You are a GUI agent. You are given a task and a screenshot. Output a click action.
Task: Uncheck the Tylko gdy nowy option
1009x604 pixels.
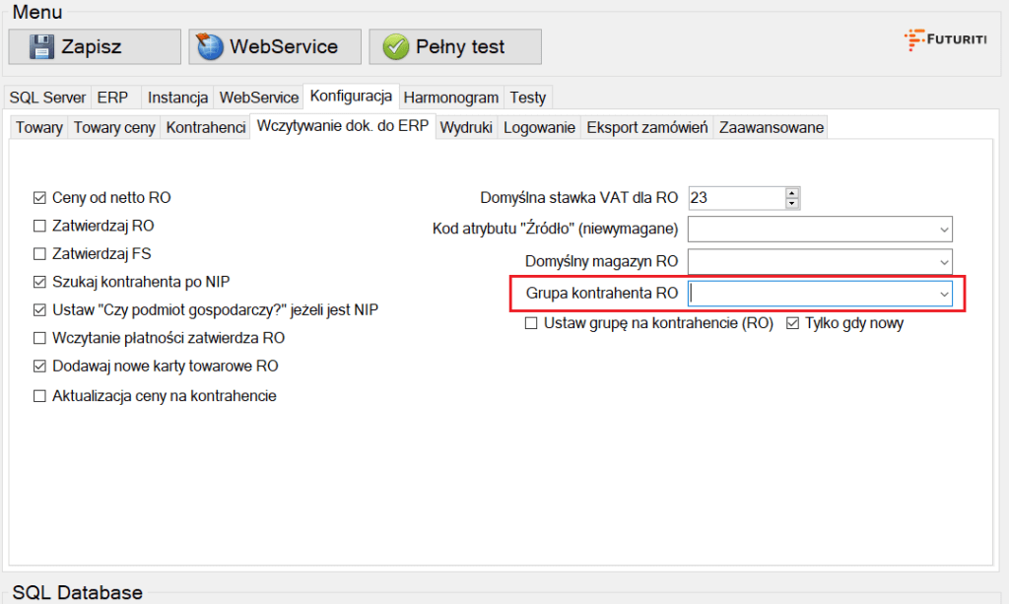[792, 323]
